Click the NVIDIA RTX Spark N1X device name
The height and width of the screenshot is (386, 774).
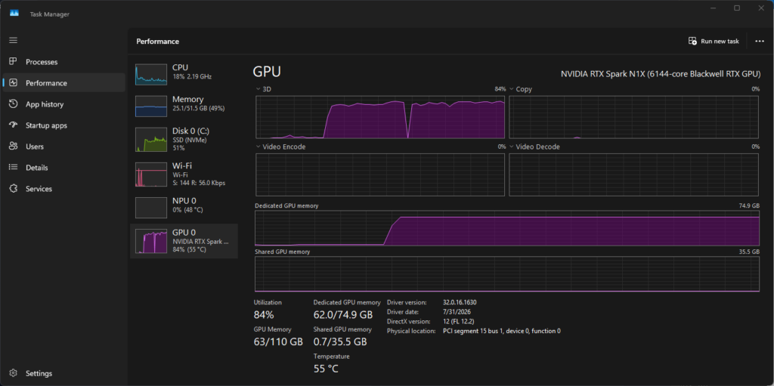(661, 73)
